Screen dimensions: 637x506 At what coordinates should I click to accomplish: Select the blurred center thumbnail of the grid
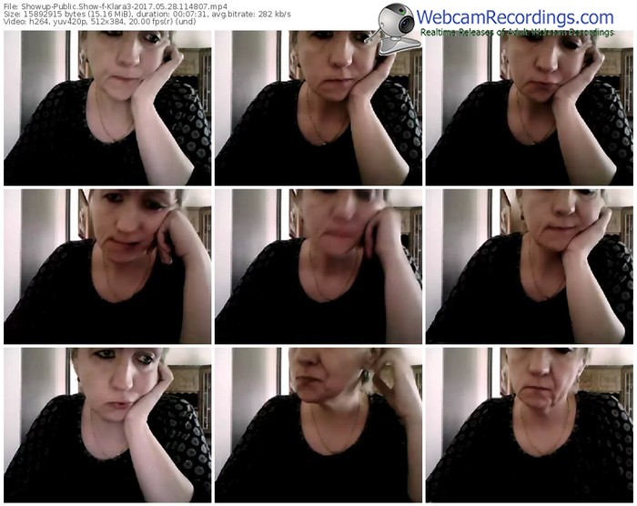click(318, 266)
